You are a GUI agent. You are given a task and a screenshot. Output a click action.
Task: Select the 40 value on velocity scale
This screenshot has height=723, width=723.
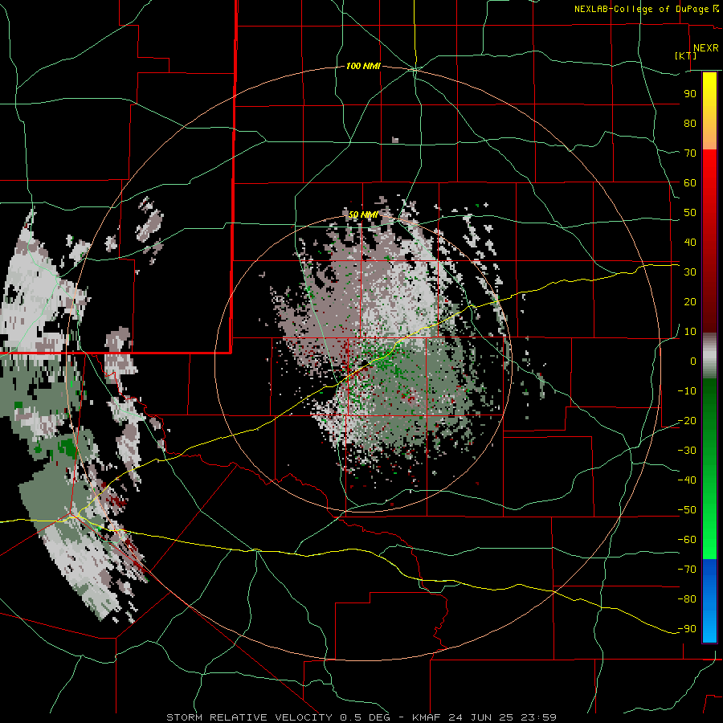pyautogui.click(x=690, y=242)
